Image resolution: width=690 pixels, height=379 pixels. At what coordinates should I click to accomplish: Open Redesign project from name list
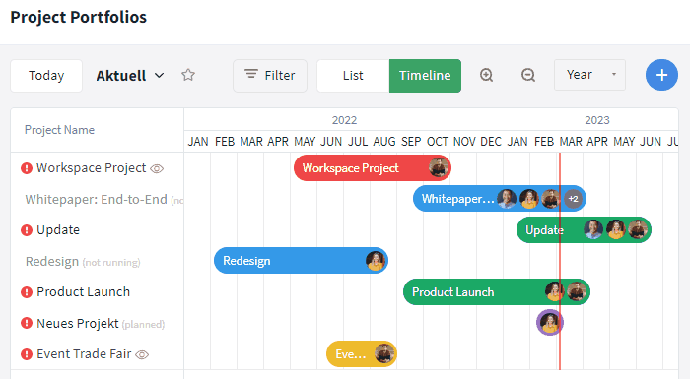point(52,261)
